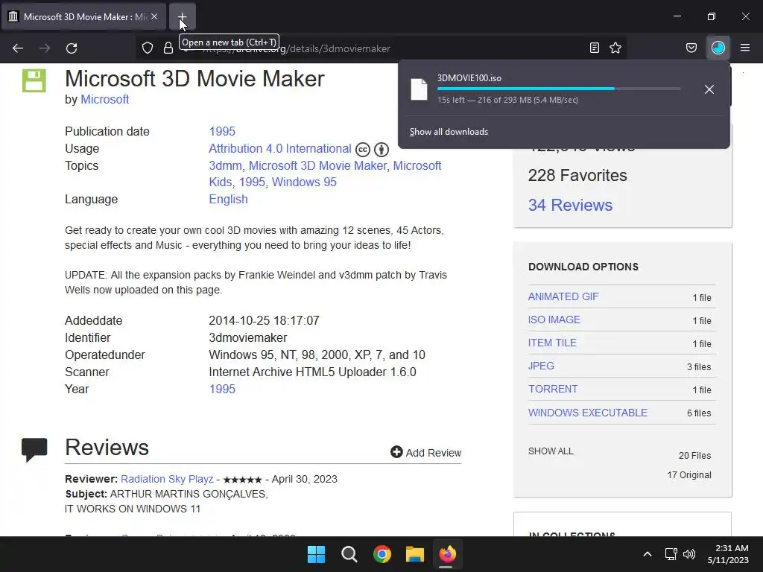The image size is (763, 572).
Task: Open volume speaker tray icon
Action: [x=689, y=554]
